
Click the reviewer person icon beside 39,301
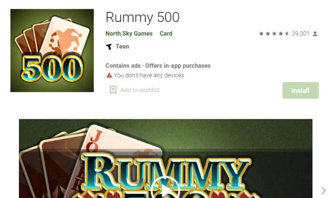click(315, 34)
